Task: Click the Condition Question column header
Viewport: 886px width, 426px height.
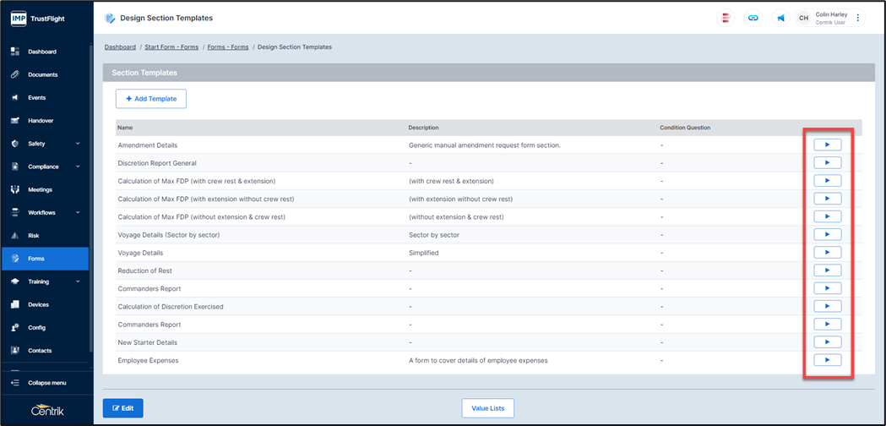Action: pyautogui.click(x=685, y=128)
